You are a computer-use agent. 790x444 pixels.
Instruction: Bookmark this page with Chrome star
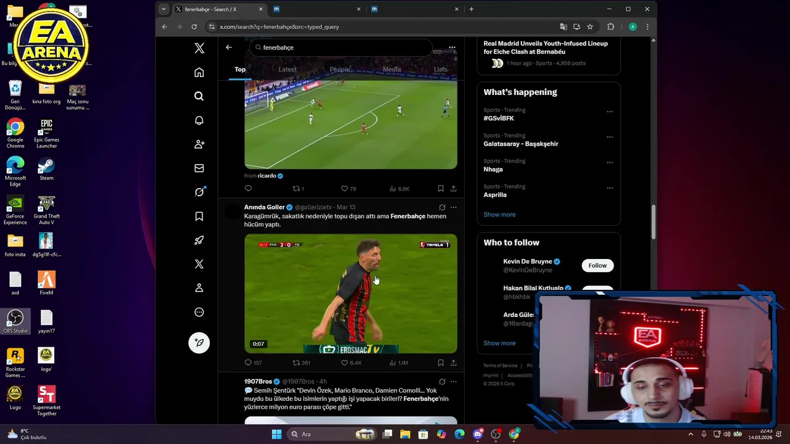point(590,27)
